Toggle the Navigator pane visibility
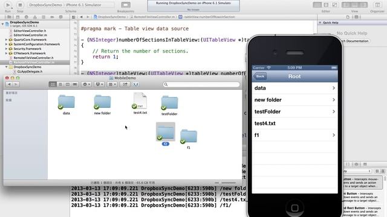Screen dimensions: 387x217 (x=346, y=5)
